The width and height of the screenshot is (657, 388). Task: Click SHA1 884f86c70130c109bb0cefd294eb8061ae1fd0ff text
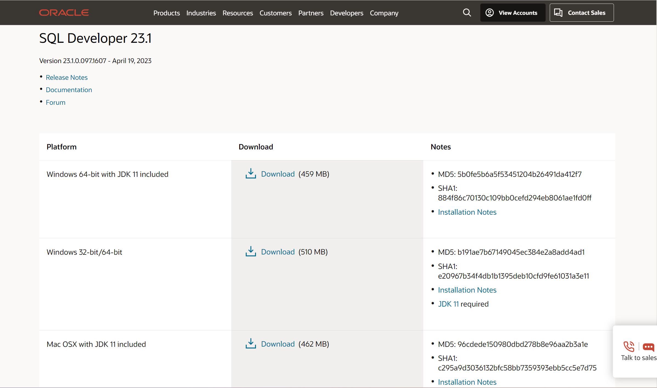click(515, 193)
